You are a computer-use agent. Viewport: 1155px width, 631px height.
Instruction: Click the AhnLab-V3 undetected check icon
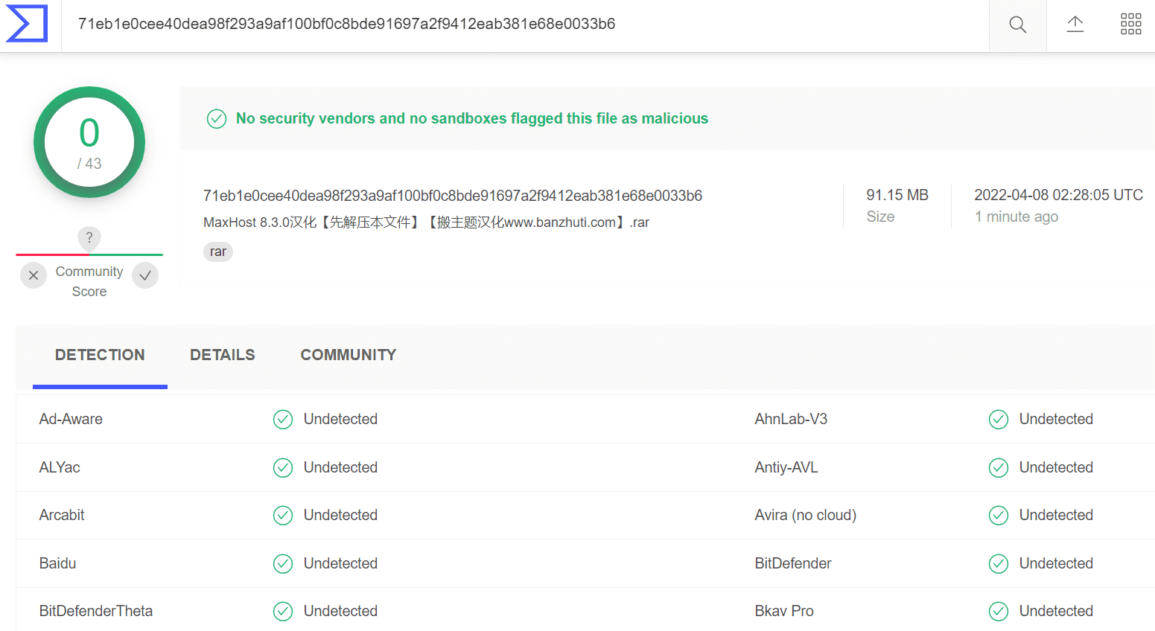[999, 420]
